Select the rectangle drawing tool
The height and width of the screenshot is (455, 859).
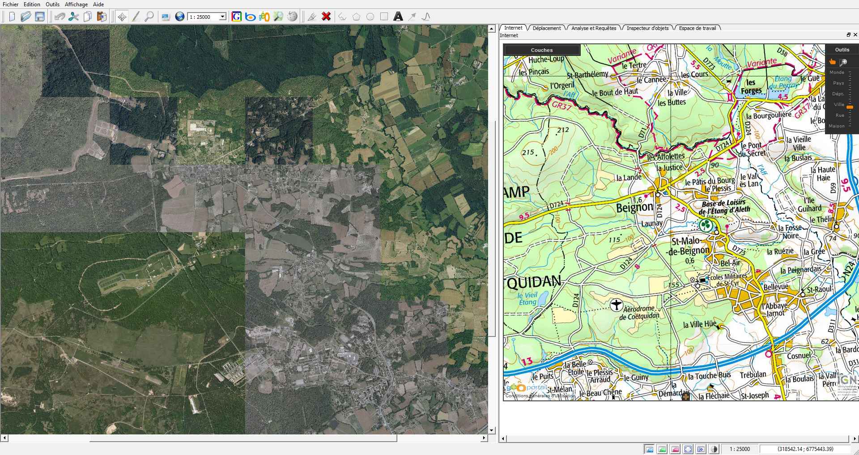click(384, 17)
